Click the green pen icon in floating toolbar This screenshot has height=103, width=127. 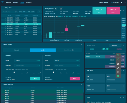pos(118,55)
